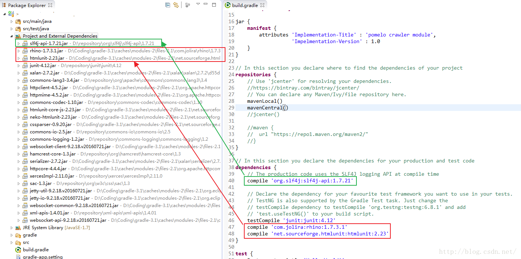Image resolution: width=521 pixels, height=259 pixels.
Task: Click jar icon of neko-htmlunit-2.23.jar
Action: [x=25, y=117]
